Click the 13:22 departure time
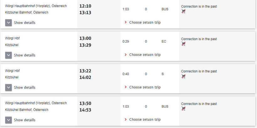The width and height of the screenshot is (257, 128). tap(85, 71)
